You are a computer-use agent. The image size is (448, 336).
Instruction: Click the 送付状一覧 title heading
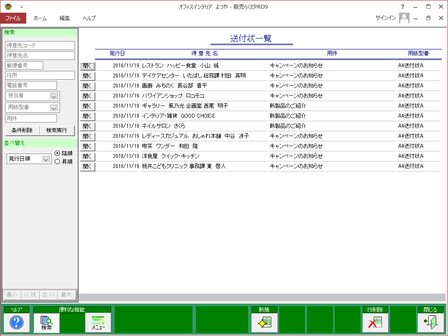pyautogui.click(x=251, y=38)
